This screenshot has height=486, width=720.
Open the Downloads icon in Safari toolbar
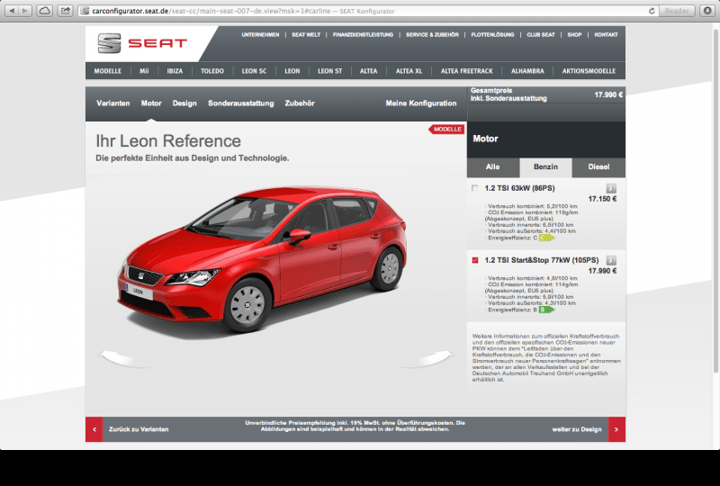pos(707,11)
